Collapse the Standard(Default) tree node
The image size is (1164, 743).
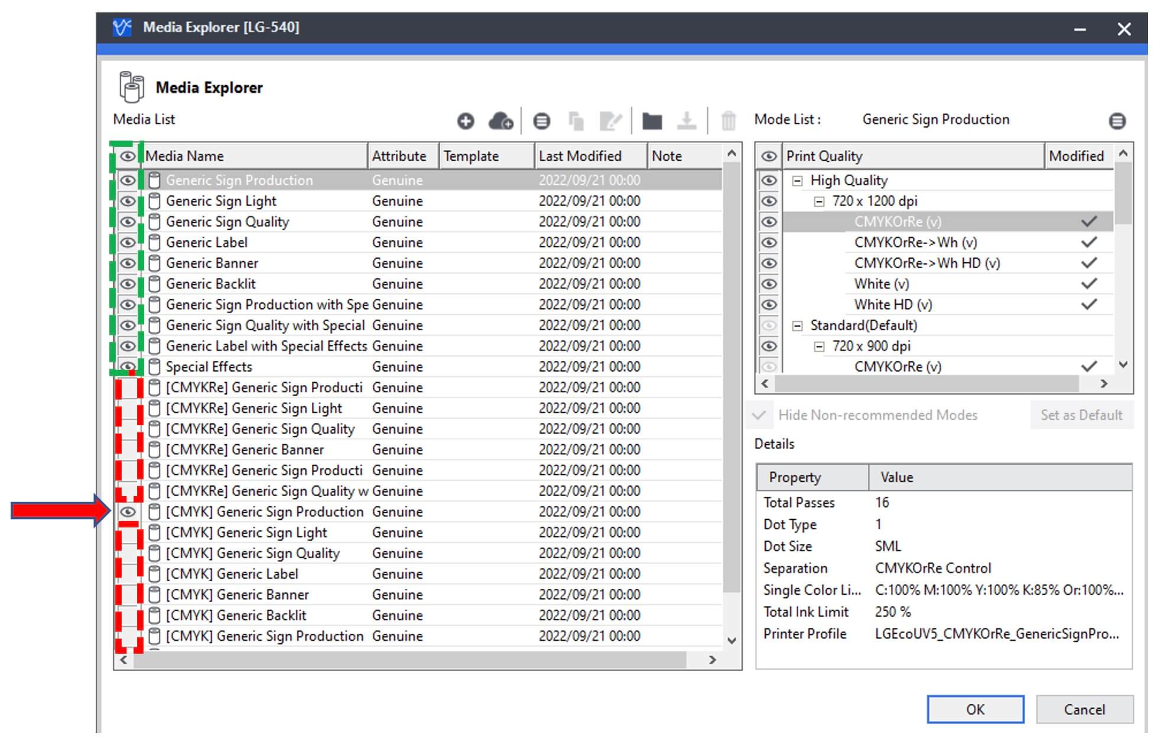point(797,325)
